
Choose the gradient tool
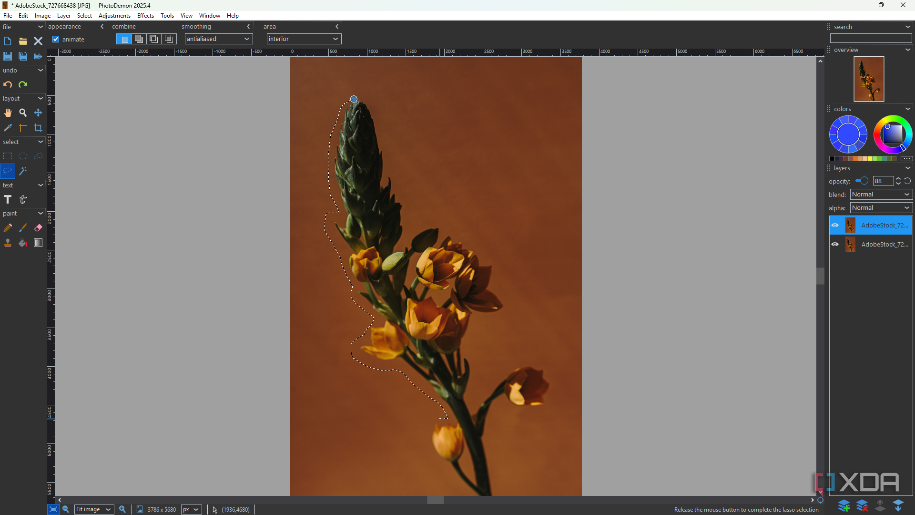(38, 243)
